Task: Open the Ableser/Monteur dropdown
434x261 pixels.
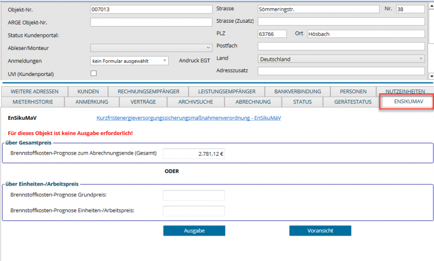Action: coord(151,48)
